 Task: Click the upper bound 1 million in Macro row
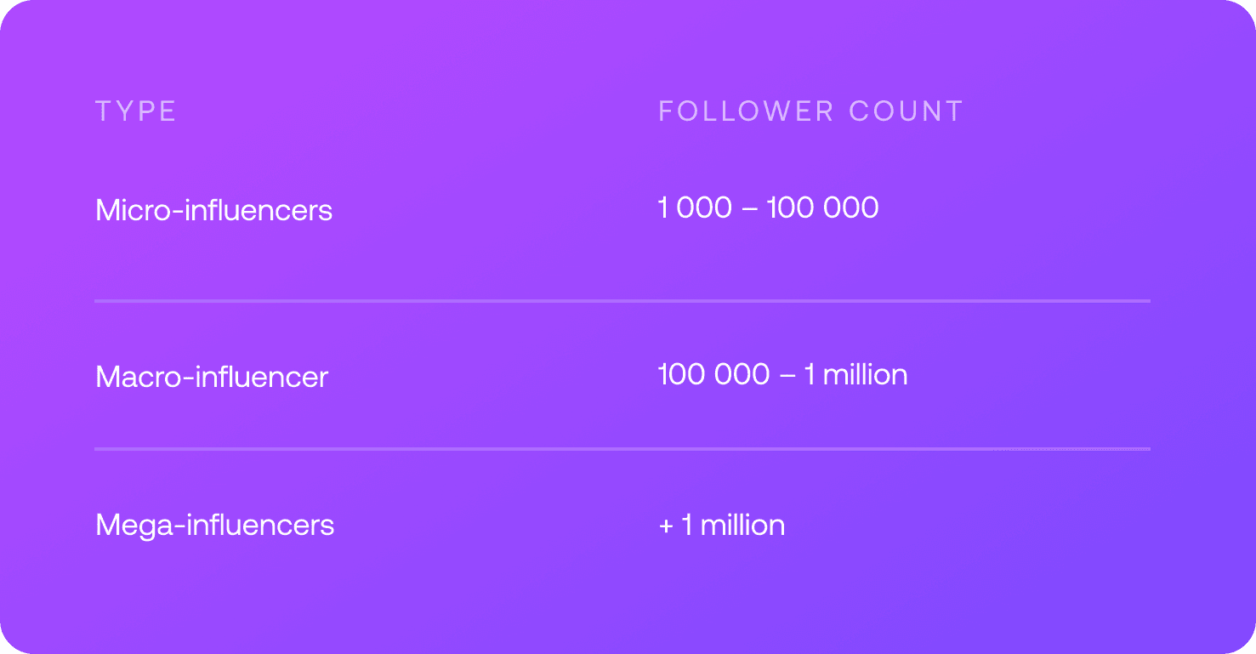point(855,374)
